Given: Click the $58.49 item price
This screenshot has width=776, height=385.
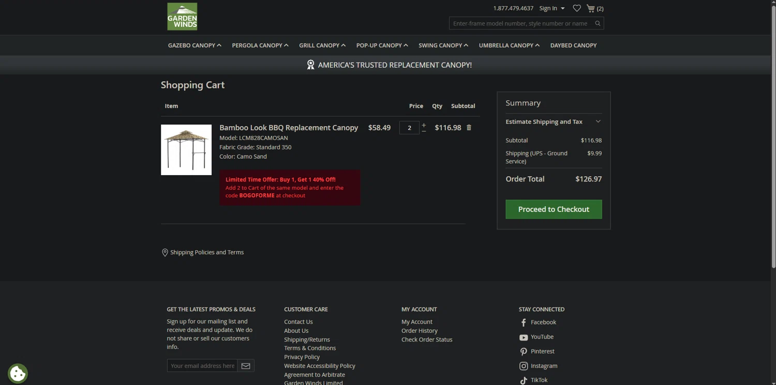Looking at the screenshot, I should 379,128.
